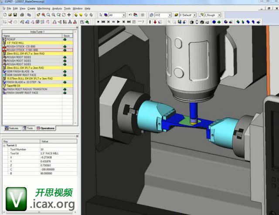Click the red diamond icon in simulation toolbar

pyautogui.click(x=155, y=22)
